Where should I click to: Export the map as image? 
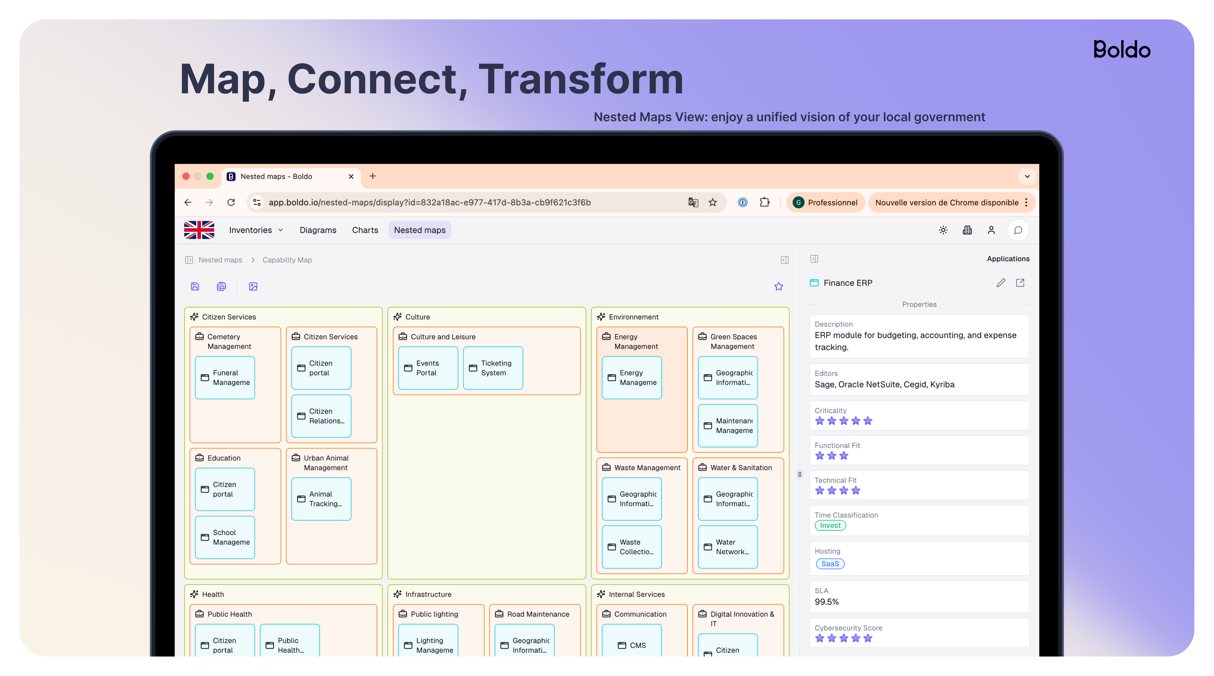pyautogui.click(x=253, y=286)
